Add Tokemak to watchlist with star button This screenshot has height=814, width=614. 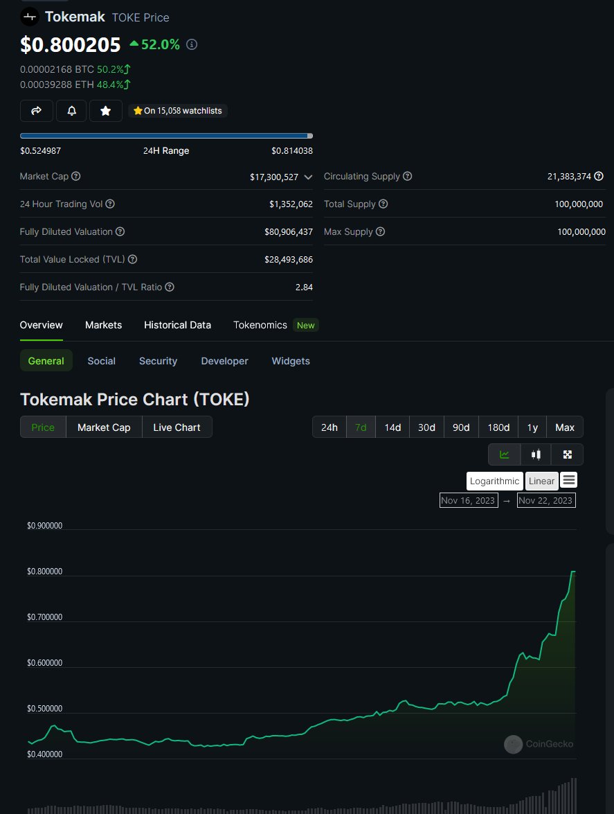pos(106,111)
